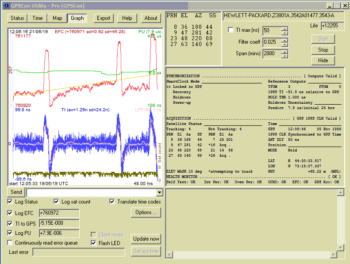
Task: Click the Export button
Action: (104, 18)
